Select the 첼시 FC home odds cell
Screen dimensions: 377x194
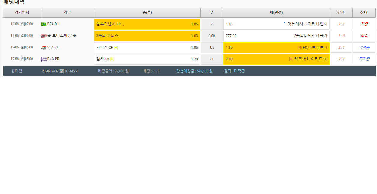click(x=147, y=59)
